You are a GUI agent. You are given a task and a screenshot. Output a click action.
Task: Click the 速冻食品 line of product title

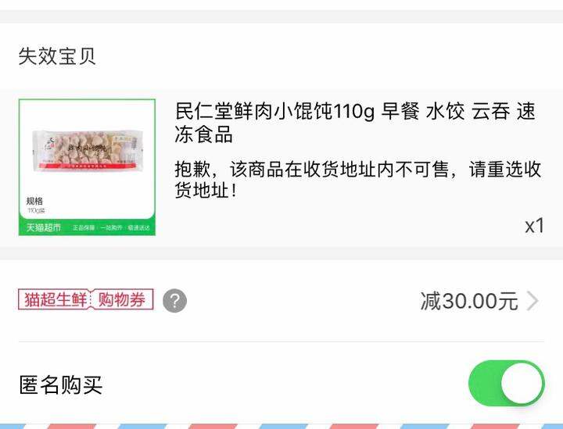click(203, 134)
